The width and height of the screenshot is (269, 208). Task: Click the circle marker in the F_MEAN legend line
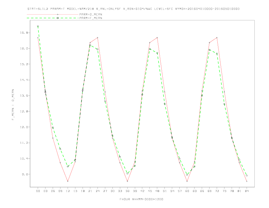coord(58,18)
